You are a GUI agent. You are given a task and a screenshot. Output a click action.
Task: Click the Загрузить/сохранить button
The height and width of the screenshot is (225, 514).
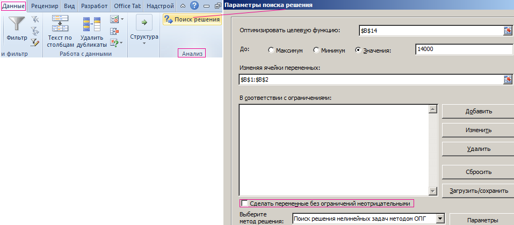(x=479, y=191)
